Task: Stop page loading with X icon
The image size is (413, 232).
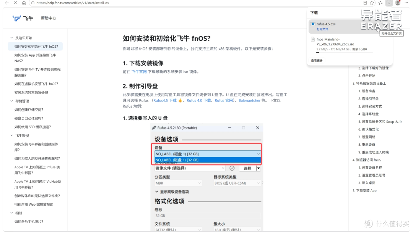Action: [x=15, y=3]
